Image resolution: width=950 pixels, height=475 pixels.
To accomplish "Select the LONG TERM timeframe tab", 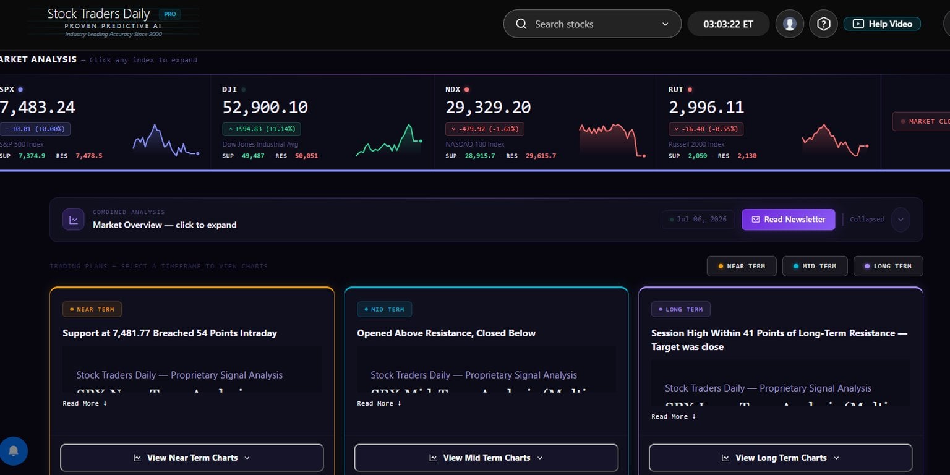I will 888,267.
